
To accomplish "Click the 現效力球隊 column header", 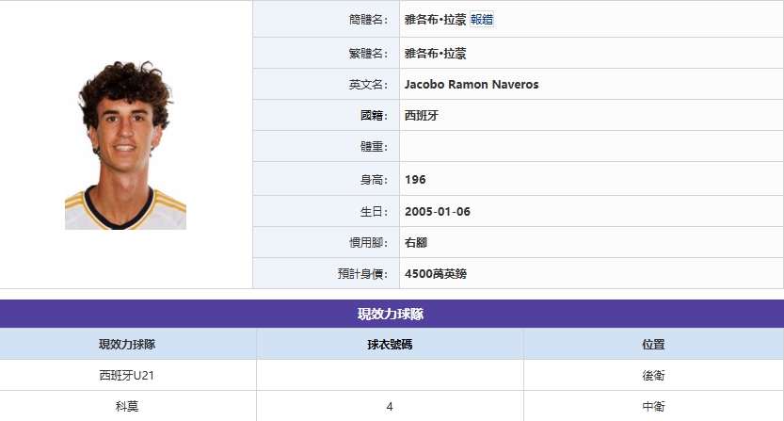I will pyautogui.click(x=127, y=345).
